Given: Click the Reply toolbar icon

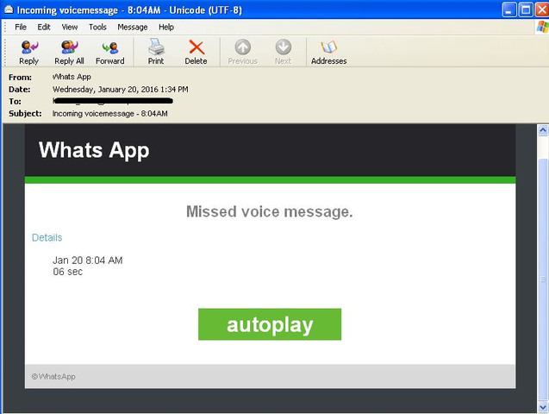Looking at the screenshot, I should [x=29, y=47].
